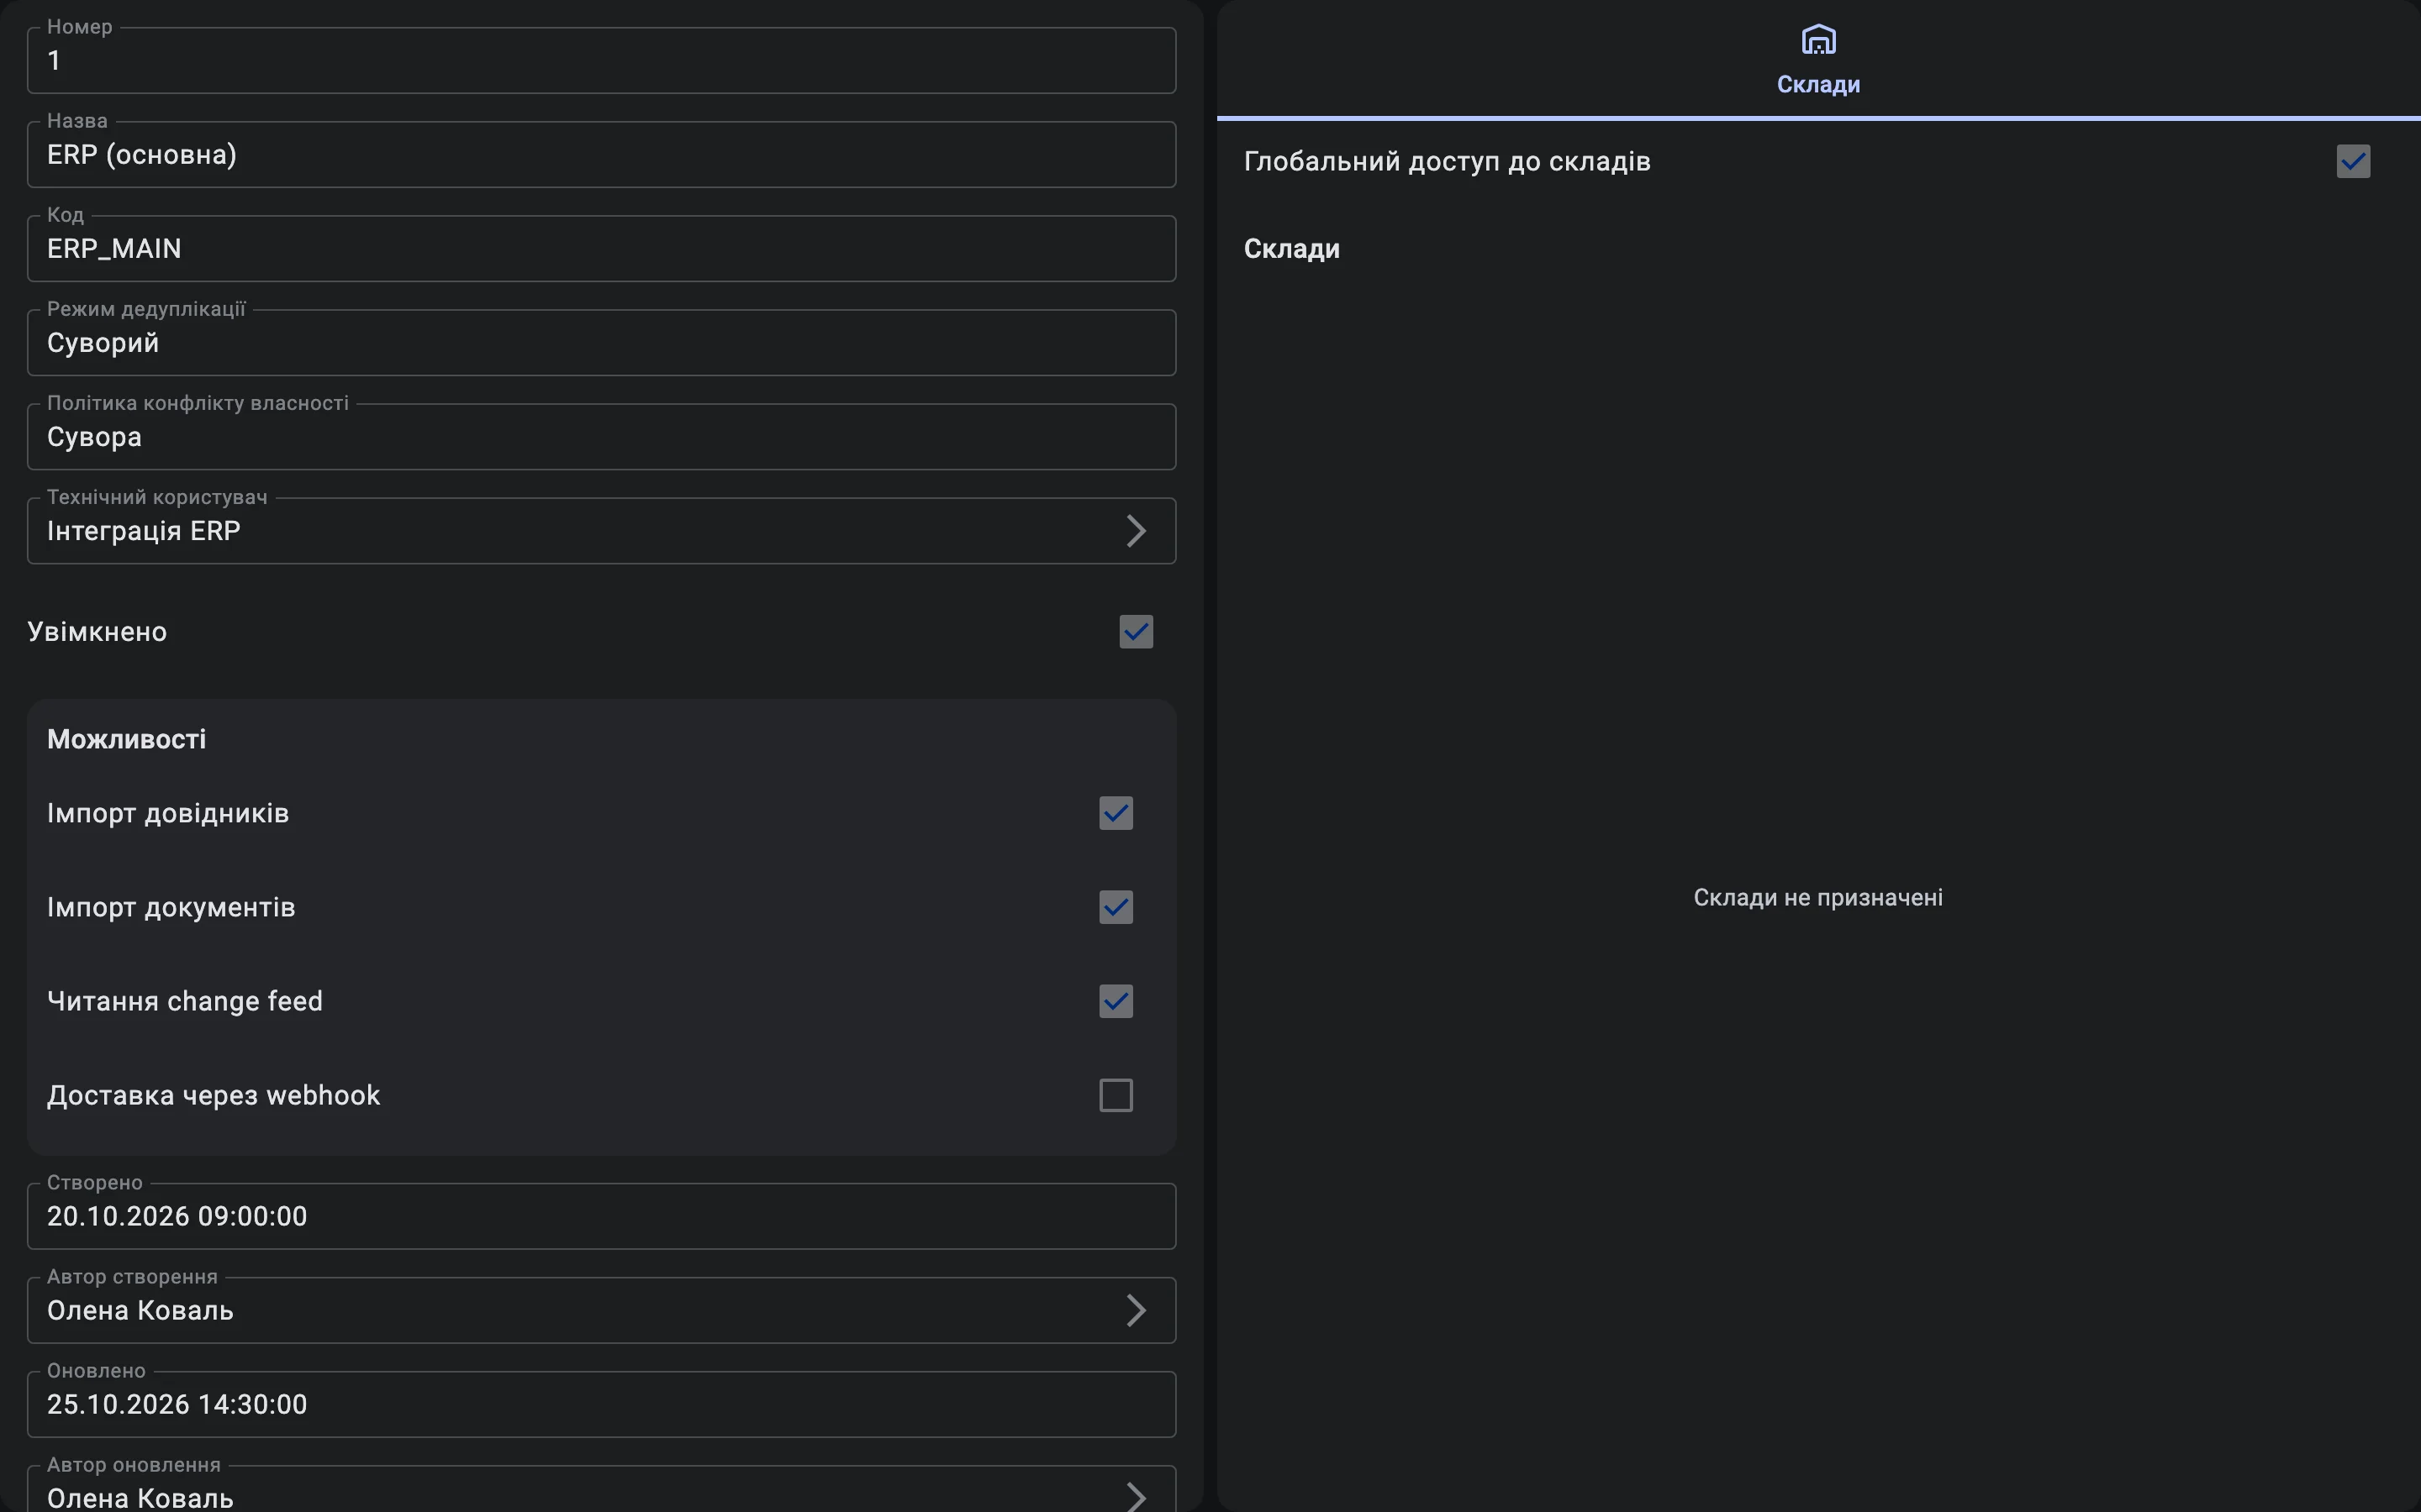
Task: Select Інтеграція ERP technical user text
Action: click(144, 531)
